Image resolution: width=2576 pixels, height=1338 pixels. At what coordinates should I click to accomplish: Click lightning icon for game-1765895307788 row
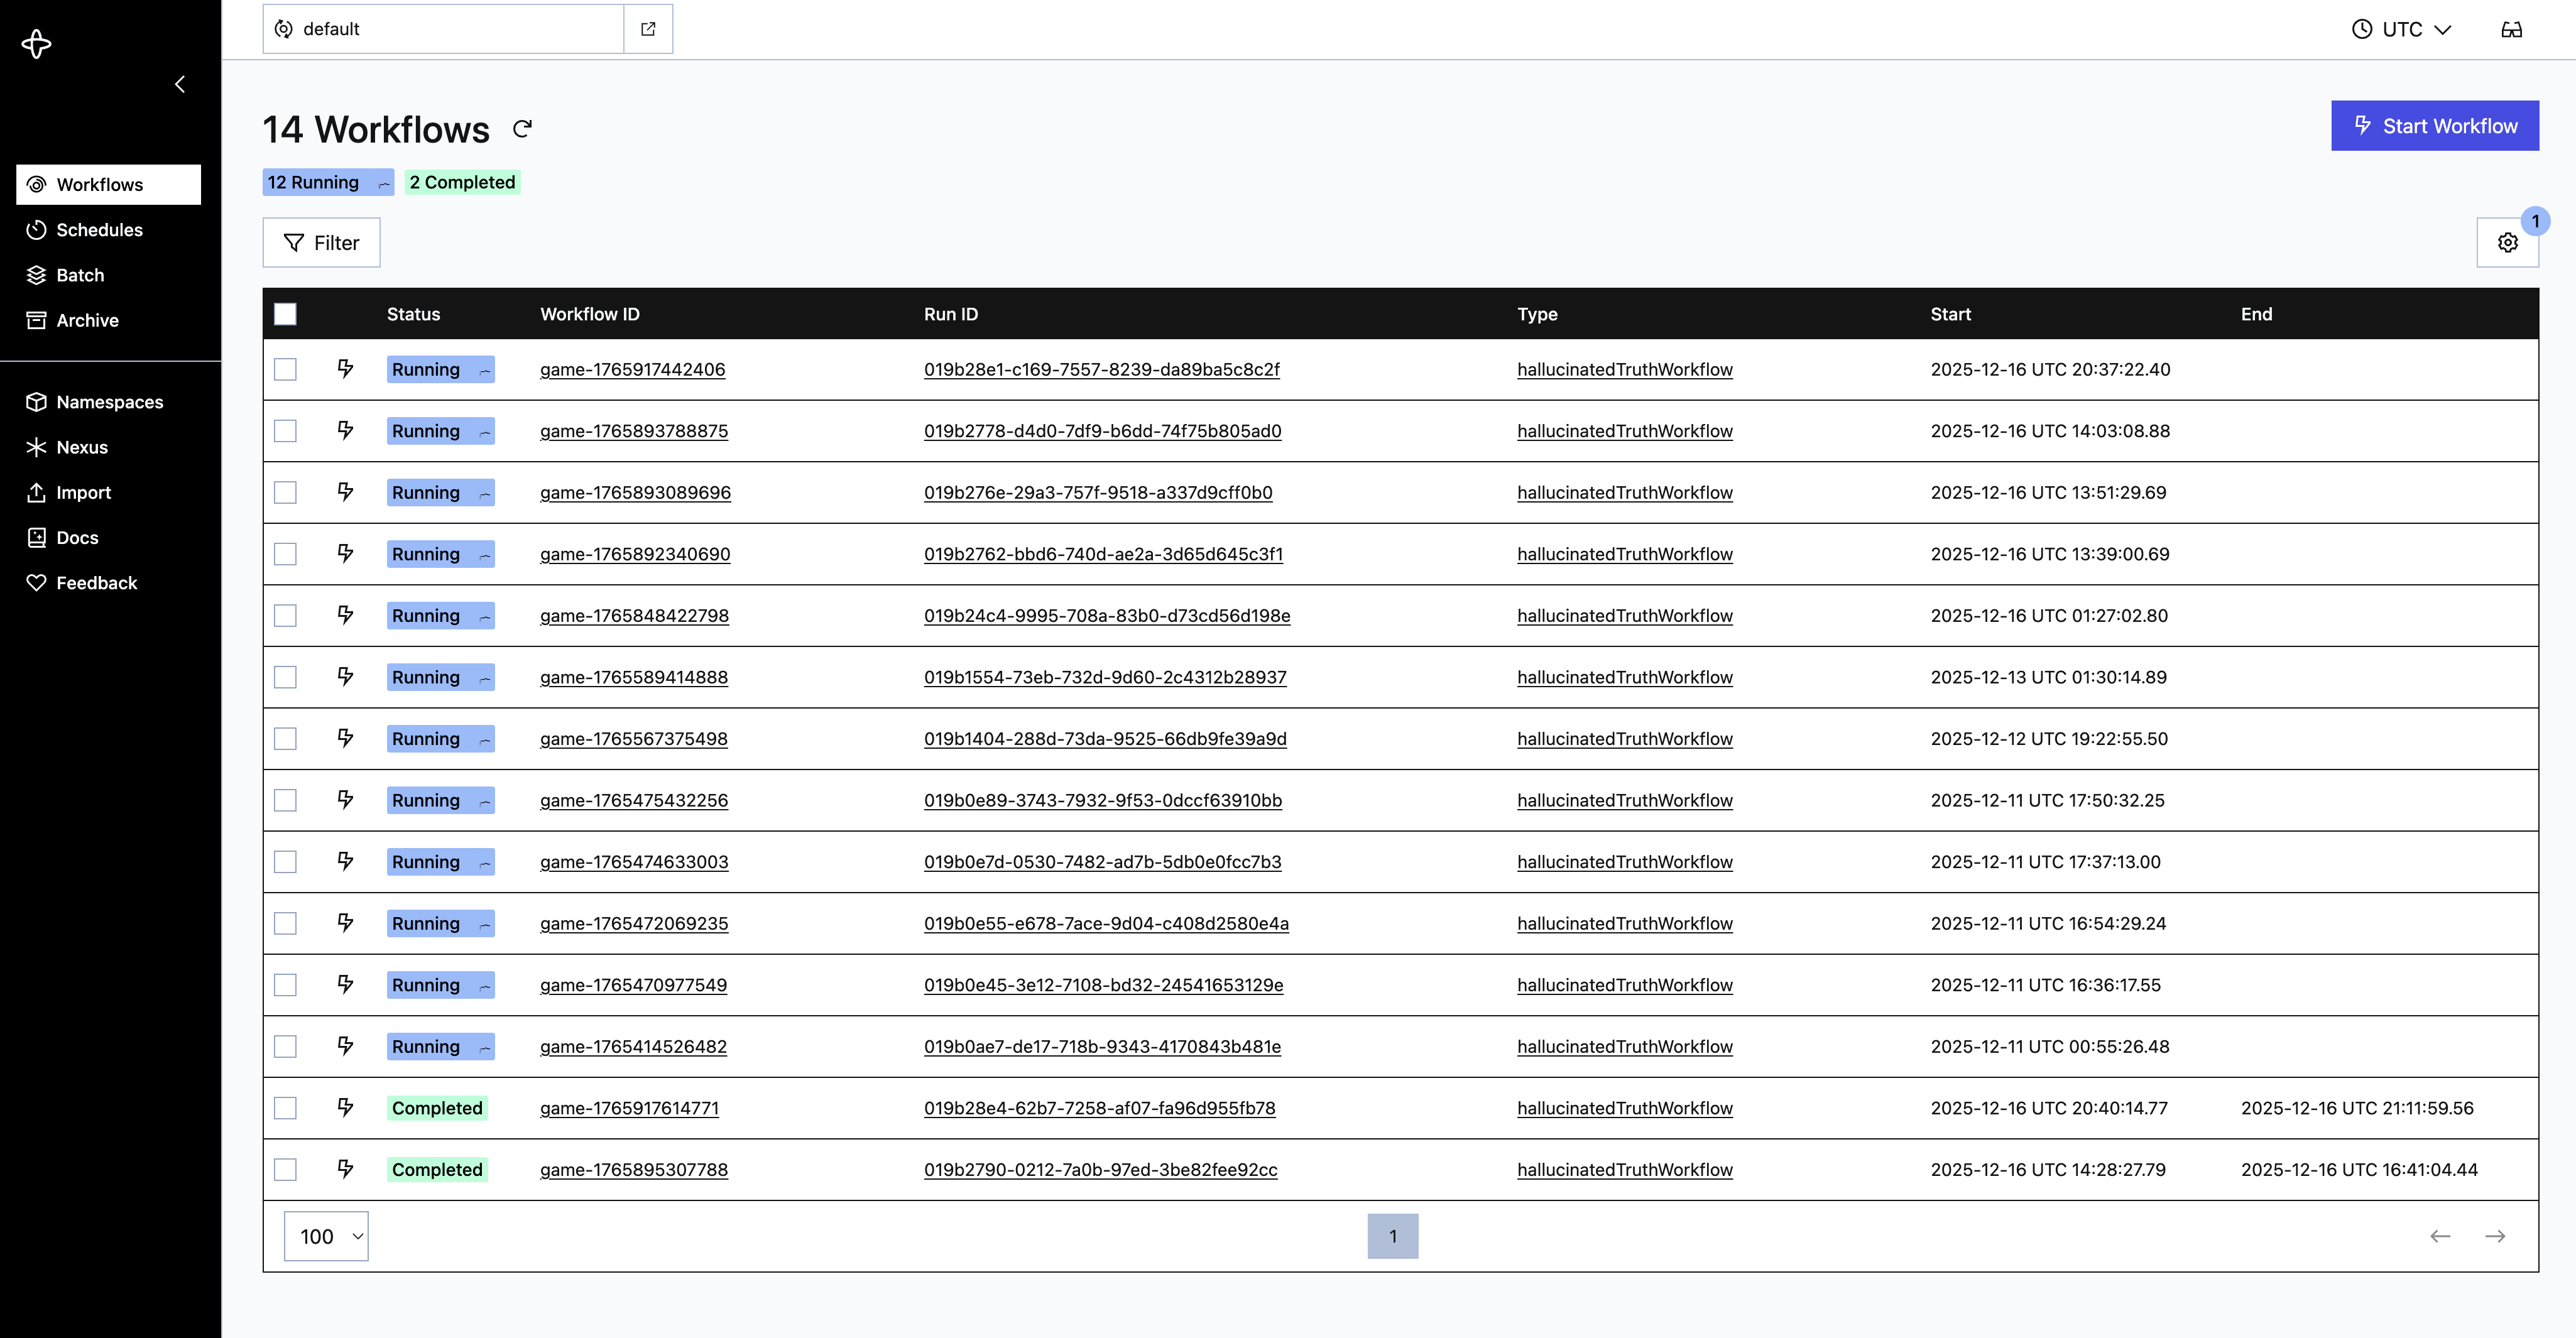pyautogui.click(x=345, y=1169)
